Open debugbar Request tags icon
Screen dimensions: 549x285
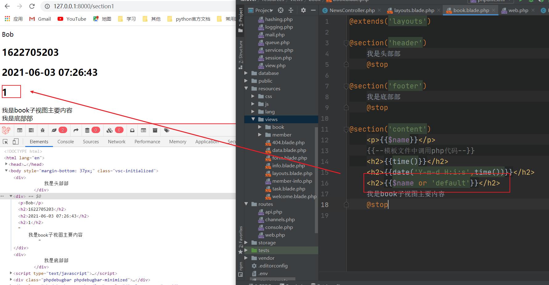[167, 130]
